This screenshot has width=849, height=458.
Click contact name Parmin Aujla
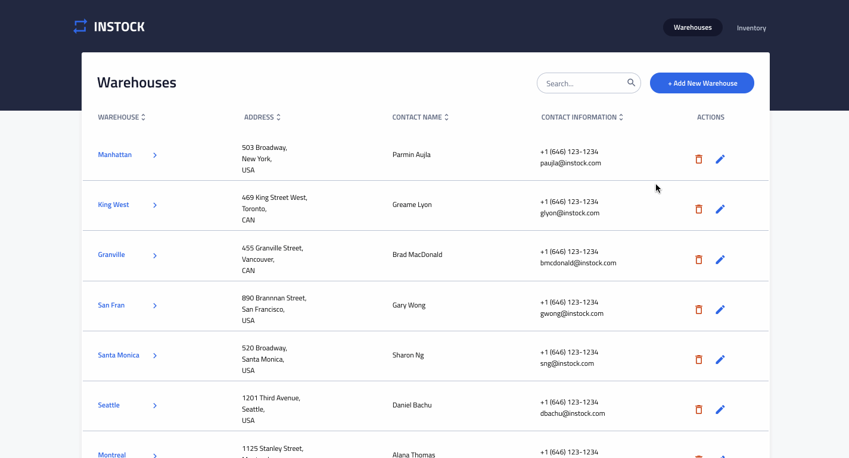412,155
